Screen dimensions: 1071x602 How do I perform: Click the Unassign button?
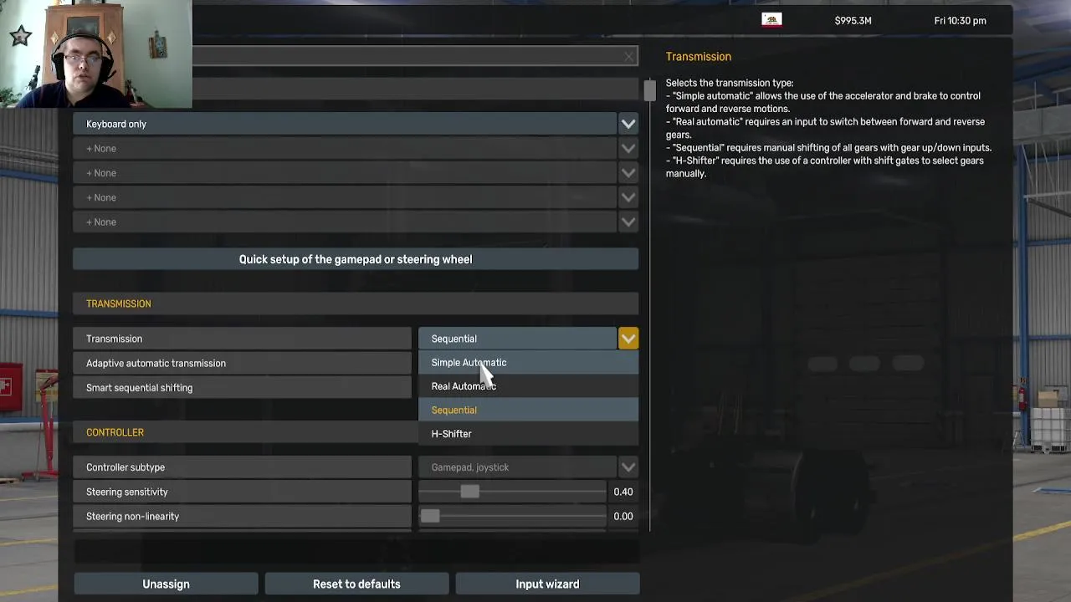pyautogui.click(x=166, y=584)
